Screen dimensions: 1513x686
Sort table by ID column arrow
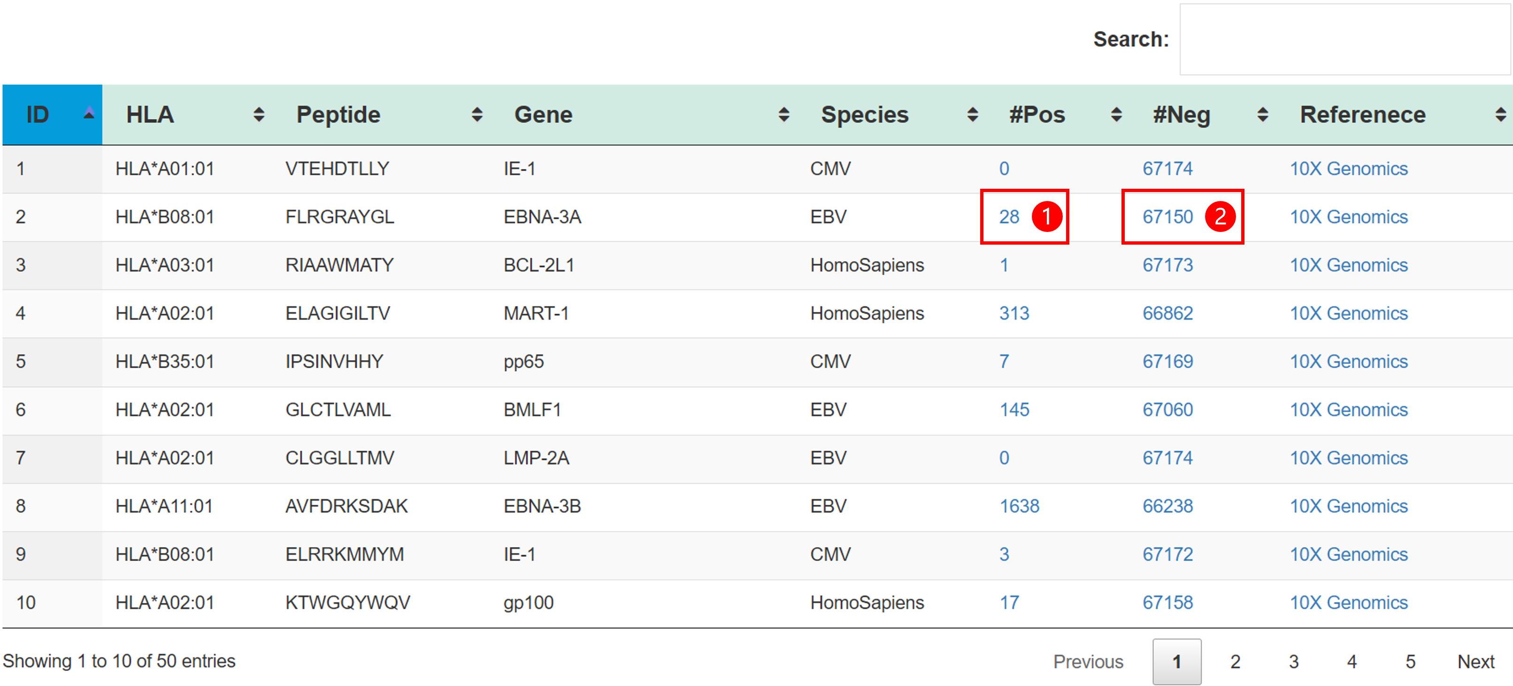pos(89,114)
